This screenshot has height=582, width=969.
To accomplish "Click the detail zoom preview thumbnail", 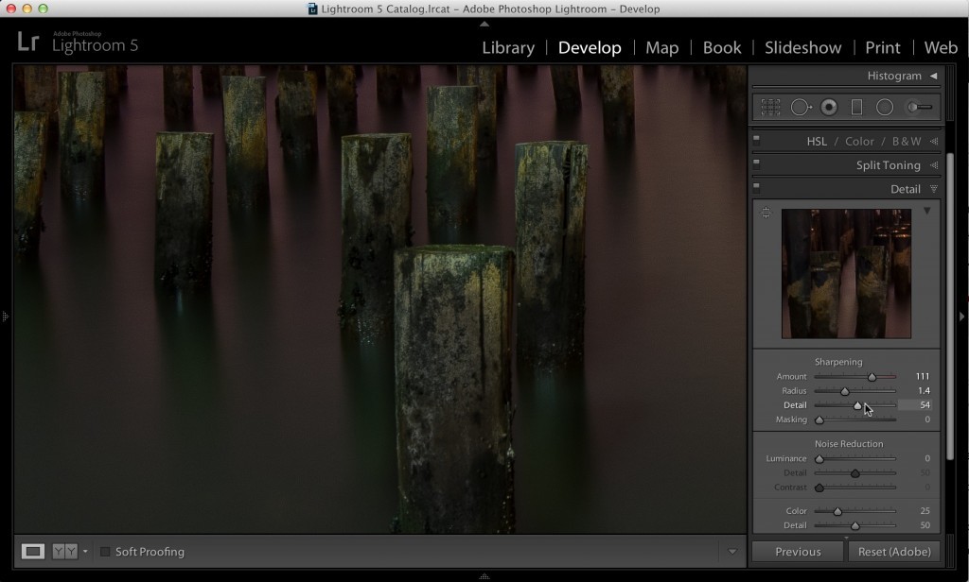I will tap(846, 273).
